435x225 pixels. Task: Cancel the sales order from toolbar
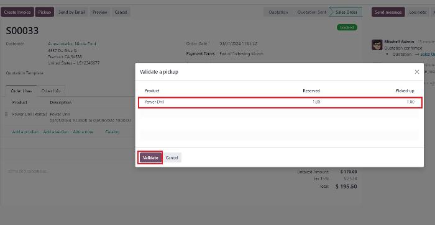pyautogui.click(x=121, y=12)
